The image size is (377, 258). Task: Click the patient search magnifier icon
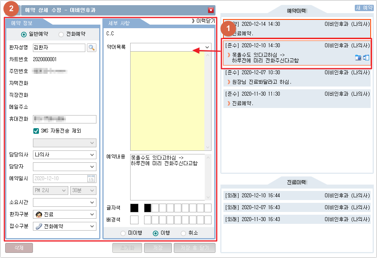click(x=92, y=48)
